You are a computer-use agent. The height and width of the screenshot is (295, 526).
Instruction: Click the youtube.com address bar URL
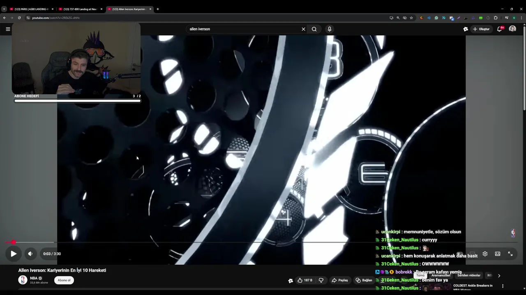pos(56,18)
